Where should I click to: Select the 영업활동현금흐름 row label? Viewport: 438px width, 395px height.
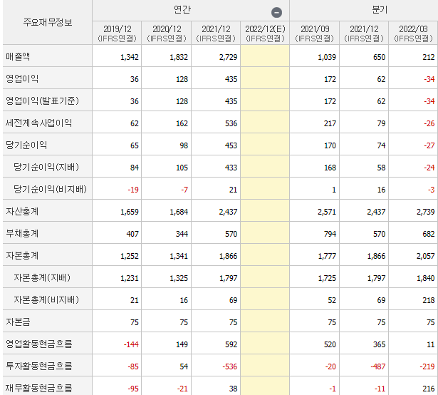pos(39,344)
